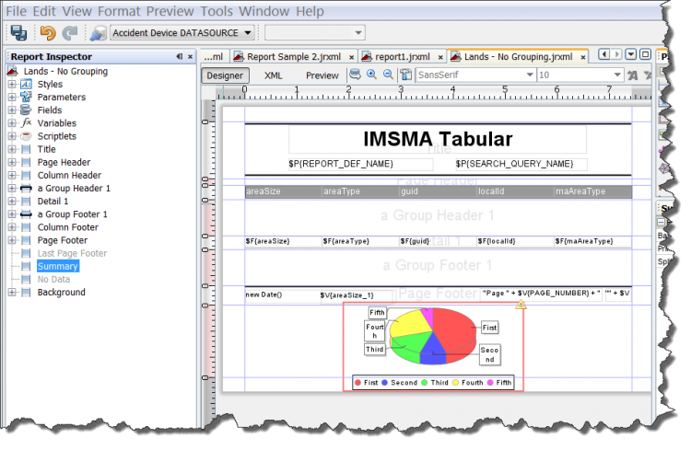
Task: Click the Undo arrow icon
Action: (x=48, y=33)
